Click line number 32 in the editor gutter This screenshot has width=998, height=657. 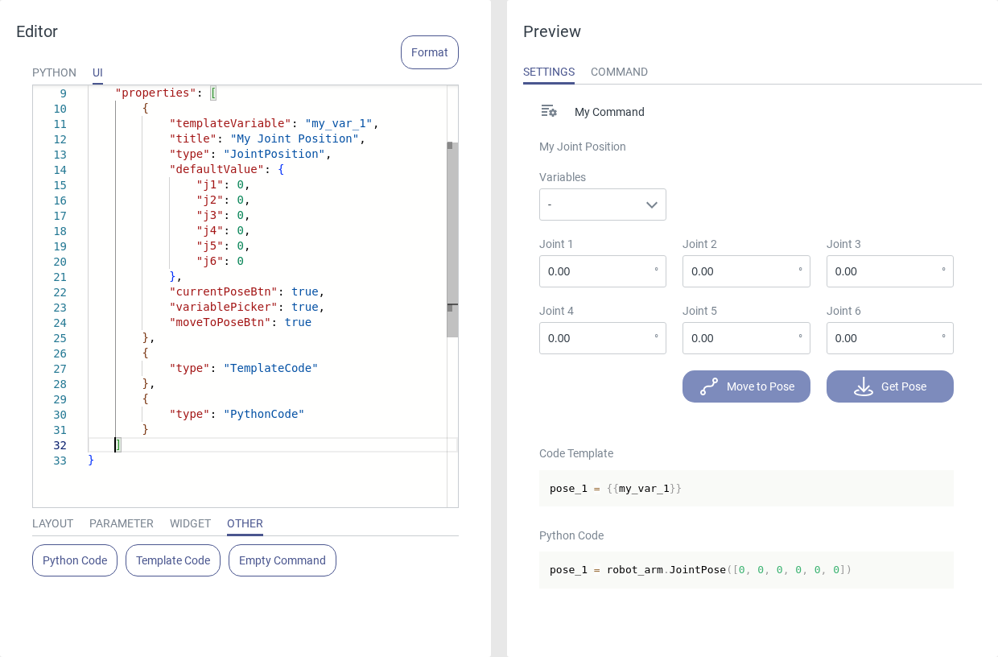[60, 445]
